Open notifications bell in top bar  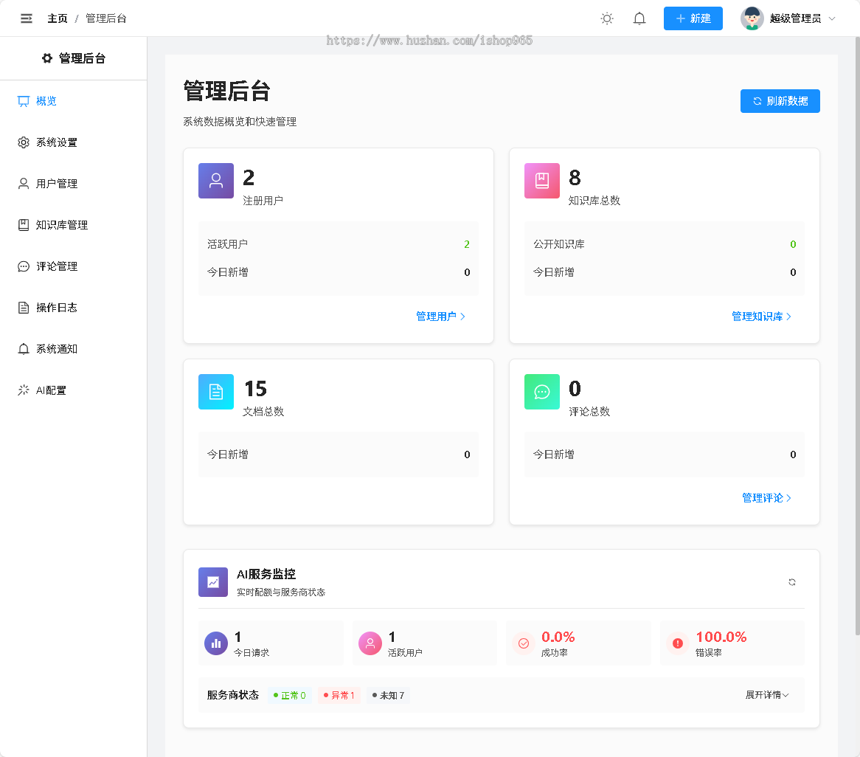pyautogui.click(x=639, y=18)
